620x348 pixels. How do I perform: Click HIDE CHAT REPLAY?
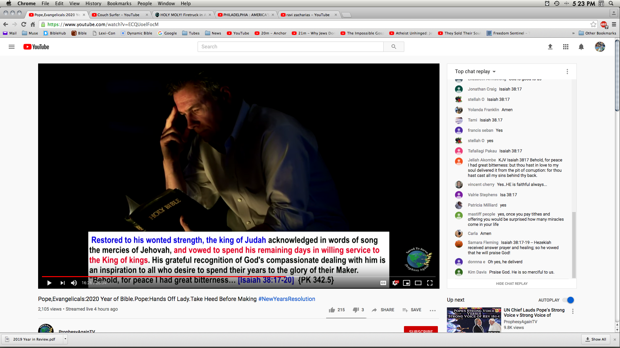512,284
